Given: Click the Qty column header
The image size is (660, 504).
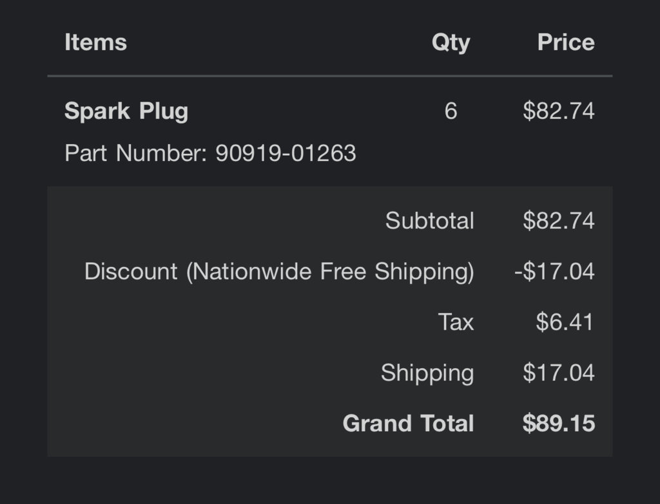Looking at the screenshot, I should (451, 43).
